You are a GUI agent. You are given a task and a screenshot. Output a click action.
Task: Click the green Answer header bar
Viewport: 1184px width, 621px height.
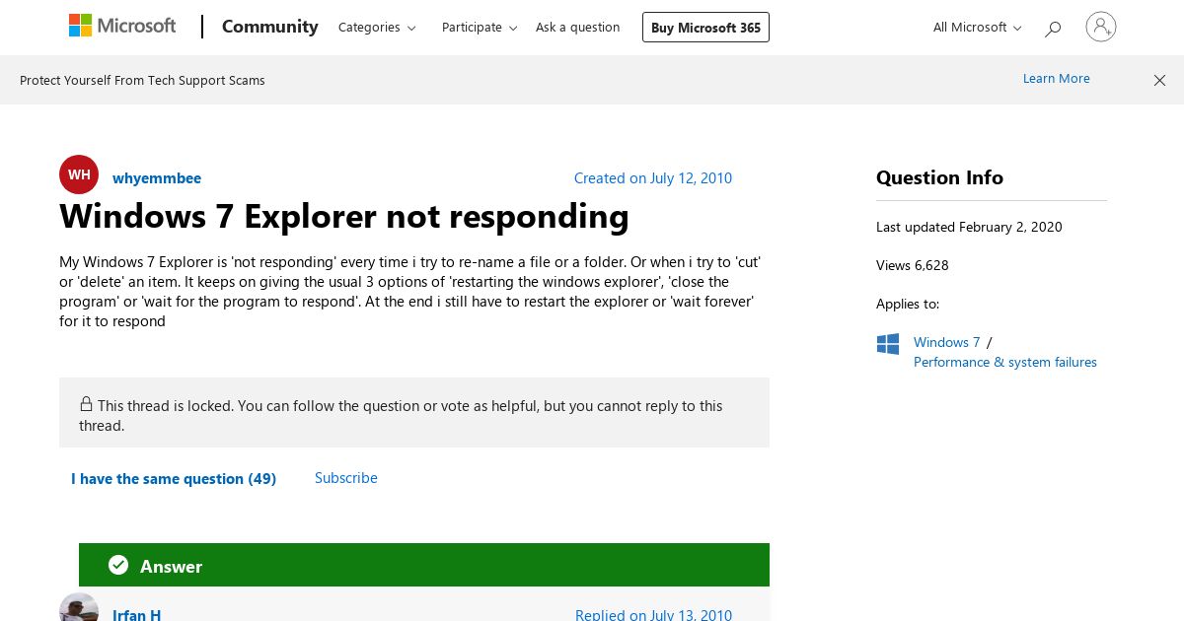point(424,565)
